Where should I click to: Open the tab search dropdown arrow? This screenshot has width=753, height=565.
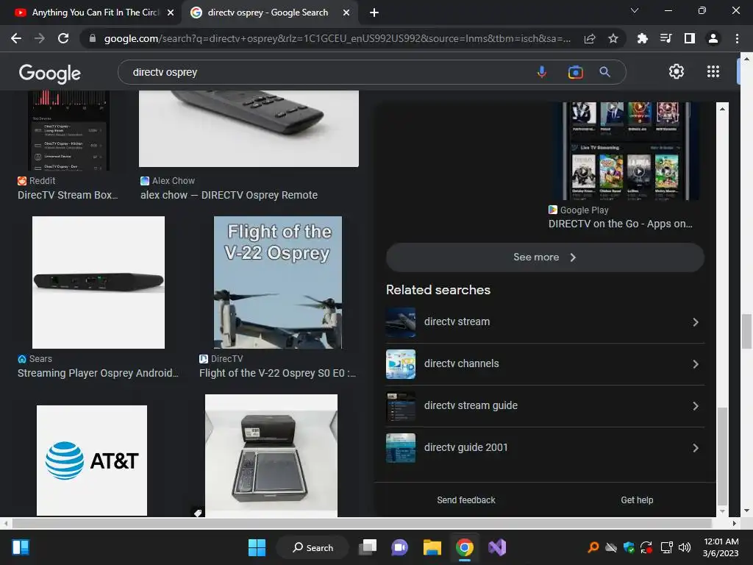coord(635,10)
